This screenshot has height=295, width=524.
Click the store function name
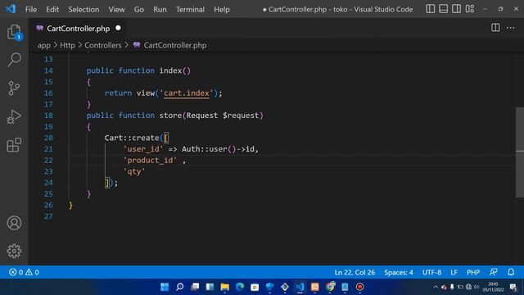(x=170, y=116)
